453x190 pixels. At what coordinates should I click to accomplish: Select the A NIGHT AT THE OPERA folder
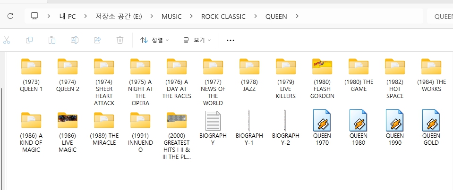(x=140, y=82)
